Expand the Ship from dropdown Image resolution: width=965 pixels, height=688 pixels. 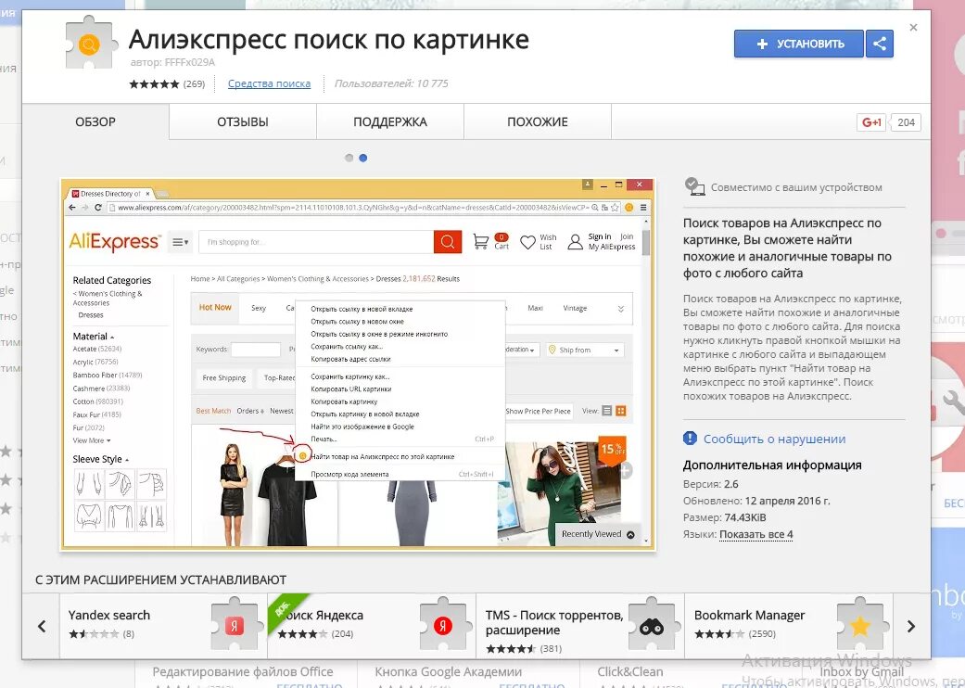click(x=585, y=350)
